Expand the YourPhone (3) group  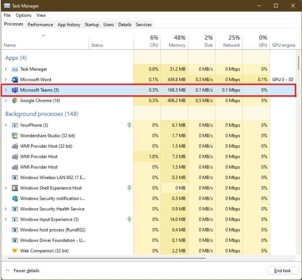pos(6,125)
